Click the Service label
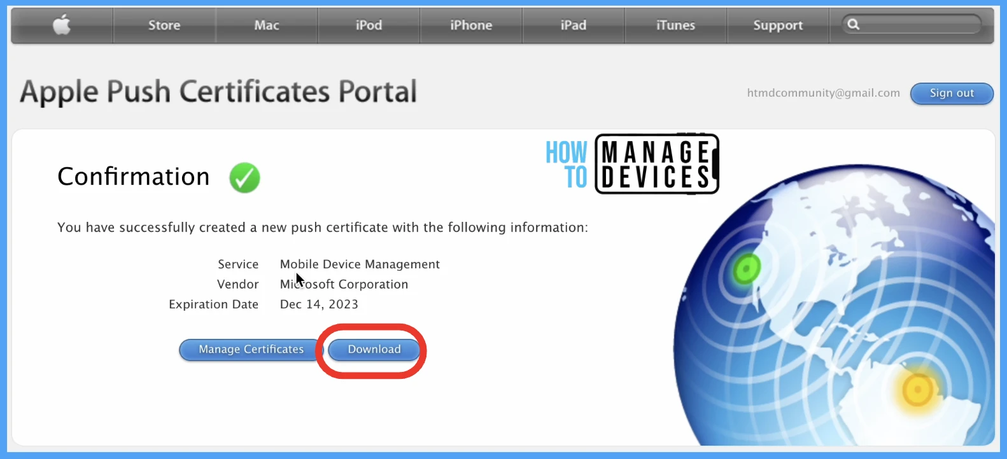The height and width of the screenshot is (459, 1007). tap(238, 264)
